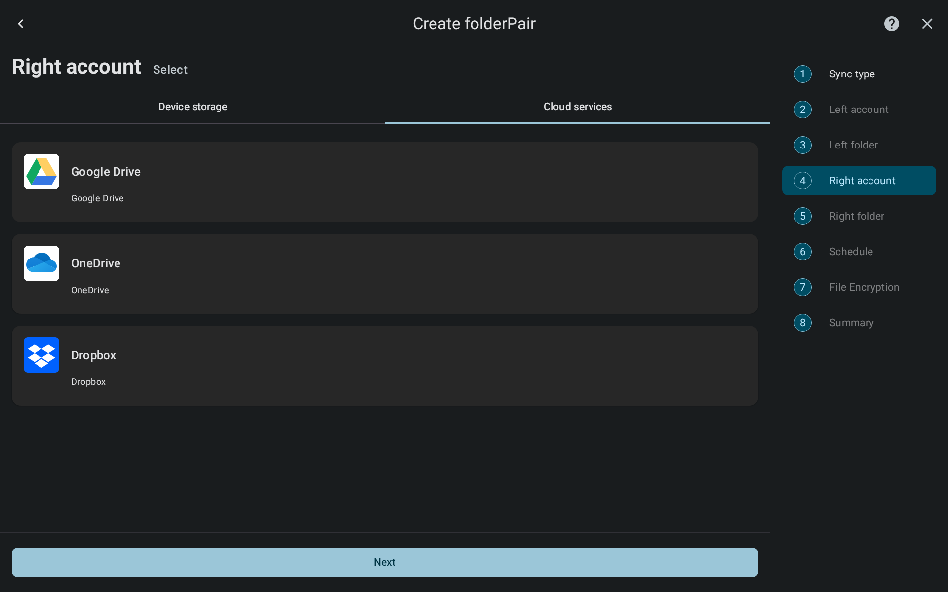Click the Next button

[x=385, y=562]
